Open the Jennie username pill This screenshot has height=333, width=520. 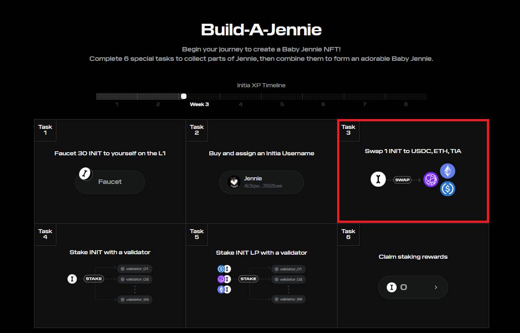261,182
